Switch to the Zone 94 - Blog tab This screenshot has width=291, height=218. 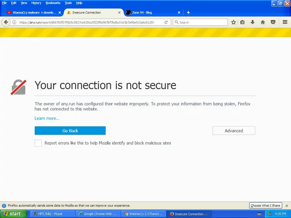152,12
